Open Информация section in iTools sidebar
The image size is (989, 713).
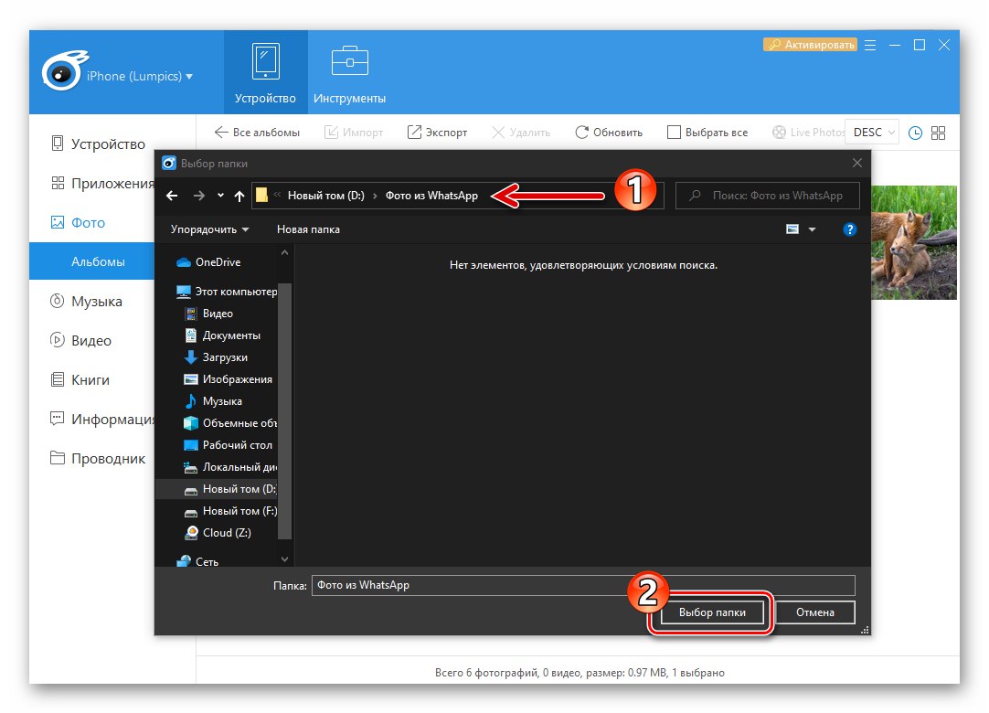coord(102,419)
